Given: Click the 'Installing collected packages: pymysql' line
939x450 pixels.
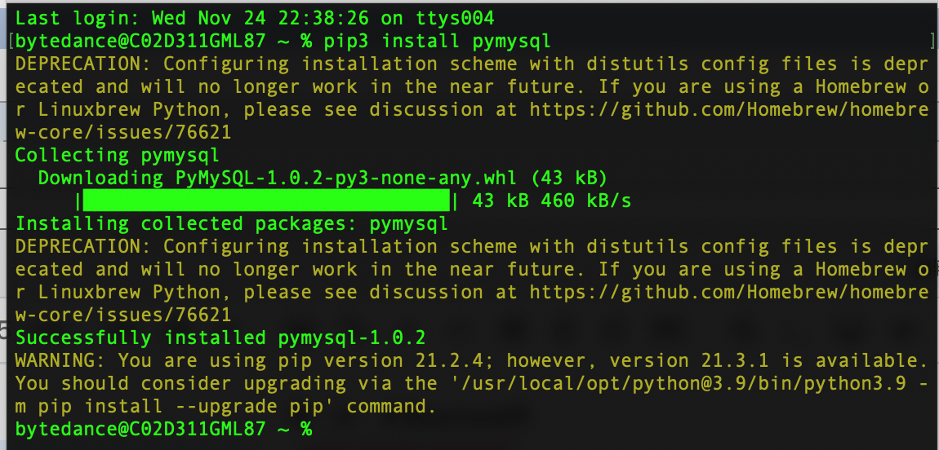Looking at the screenshot, I should tap(232, 223).
